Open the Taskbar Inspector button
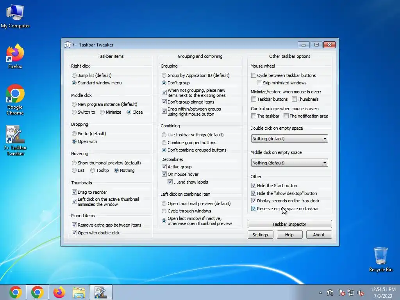Image resolution: width=400 pixels, height=300 pixels. tap(289, 224)
